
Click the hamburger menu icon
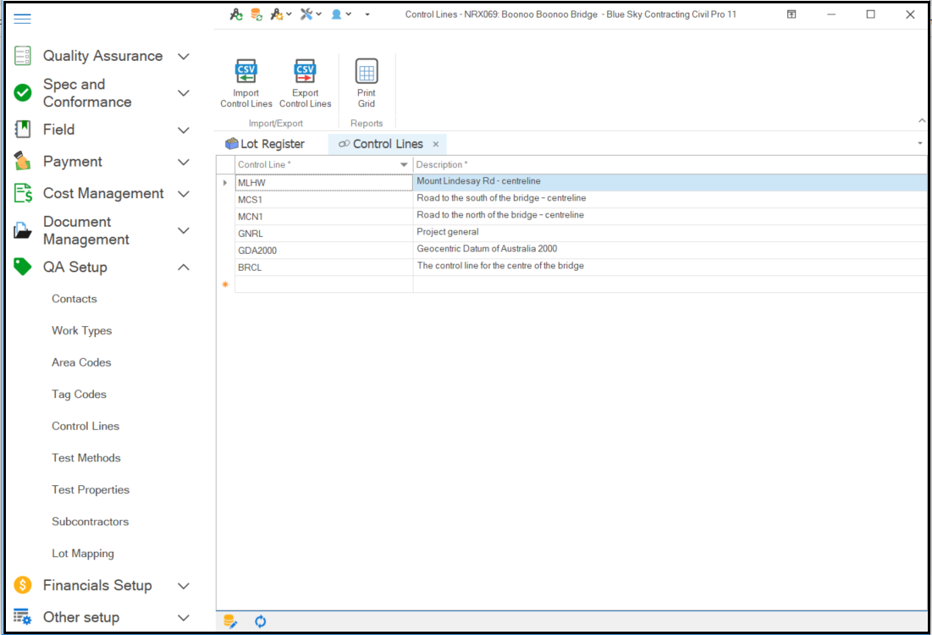pyautogui.click(x=22, y=19)
